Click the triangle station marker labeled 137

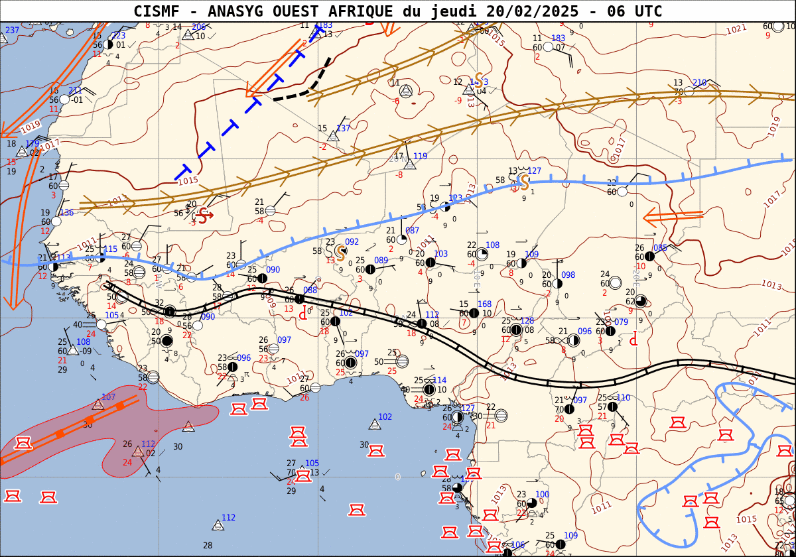(333, 136)
